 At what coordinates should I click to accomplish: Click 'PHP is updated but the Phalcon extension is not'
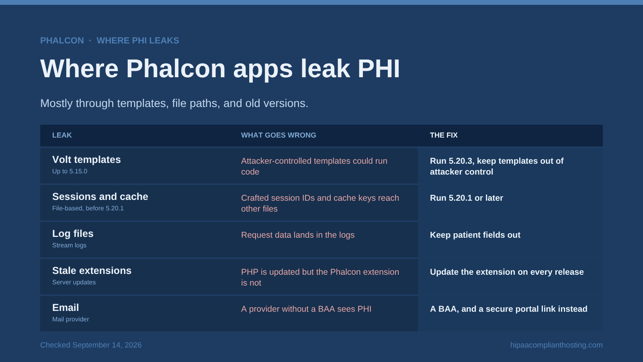(x=320, y=277)
